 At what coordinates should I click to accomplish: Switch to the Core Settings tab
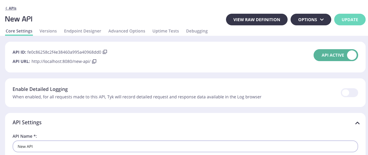coord(19,31)
